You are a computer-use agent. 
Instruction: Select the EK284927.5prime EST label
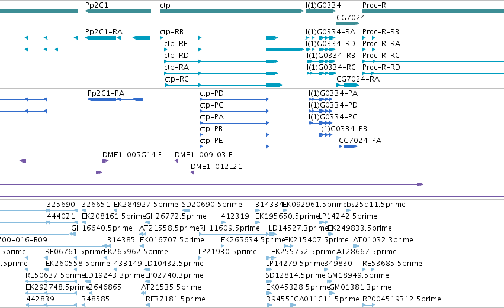tap(146, 205)
